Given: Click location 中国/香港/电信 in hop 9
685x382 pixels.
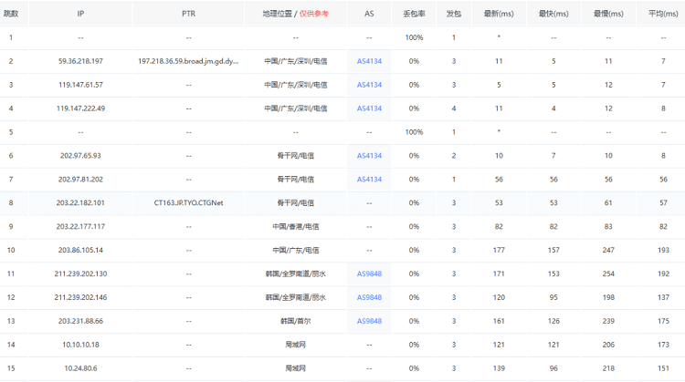Looking at the screenshot, I should click(295, 226).
